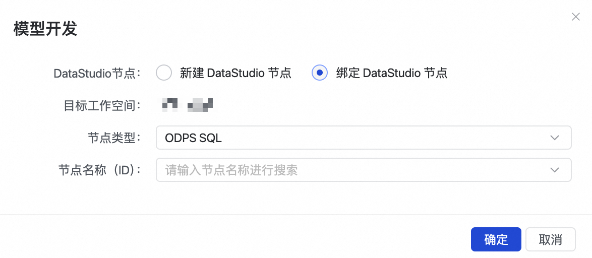
Task: Click the 新建 DataStudio 节点 label text
Action: click(x=235, y=73)
